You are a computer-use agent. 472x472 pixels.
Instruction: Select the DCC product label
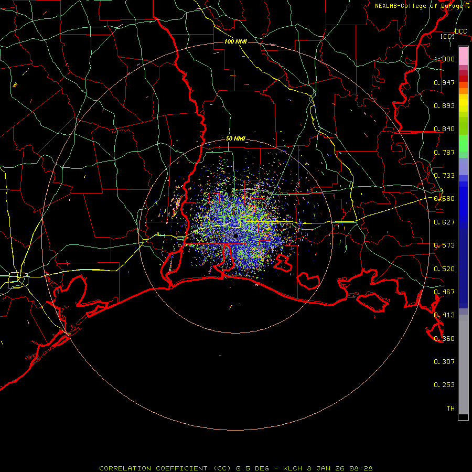click(x=460, y=31)
